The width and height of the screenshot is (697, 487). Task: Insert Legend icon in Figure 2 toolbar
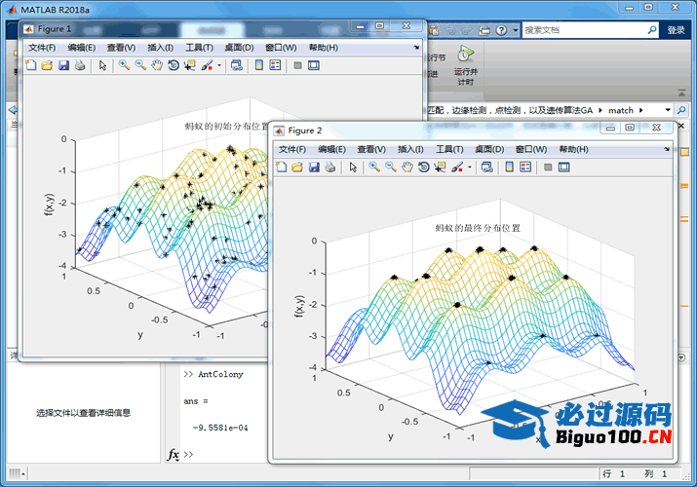coord(525,167)
